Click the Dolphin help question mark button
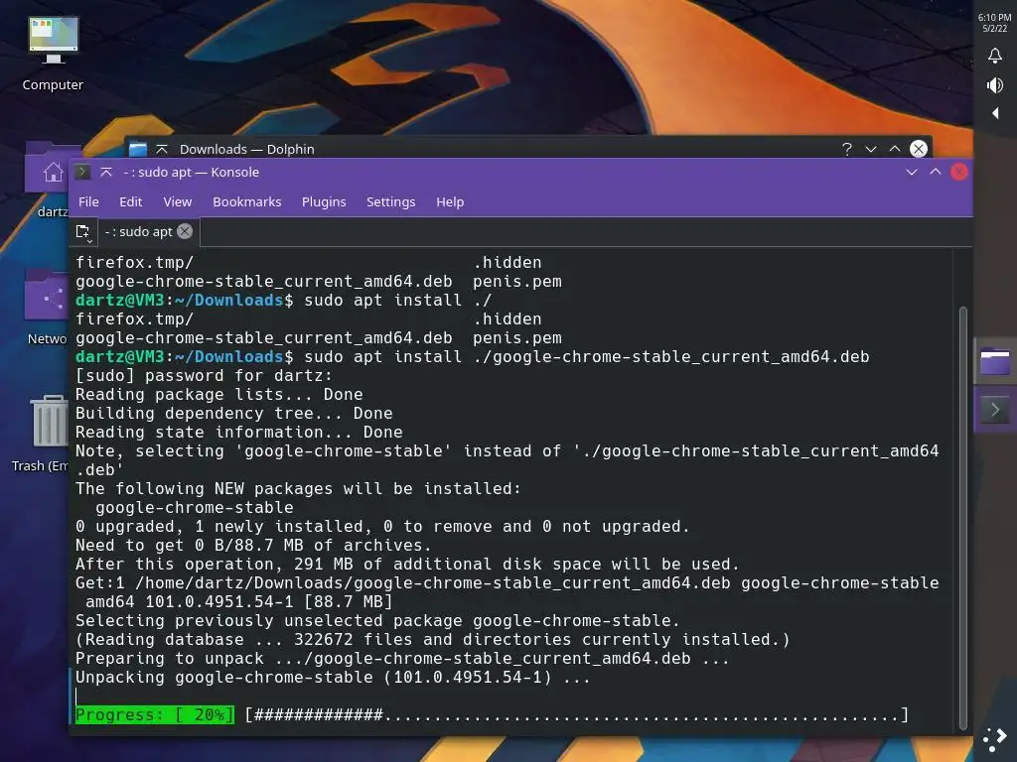 [x=847, y=149]
